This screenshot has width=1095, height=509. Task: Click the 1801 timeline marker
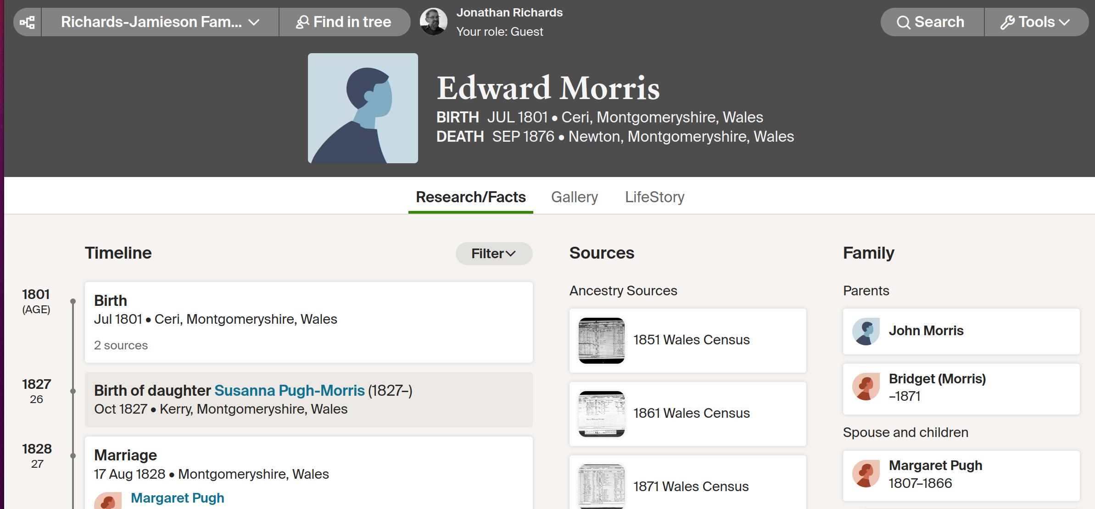73,301
